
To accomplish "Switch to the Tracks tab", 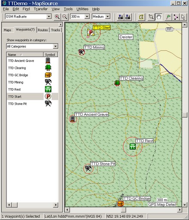I will click(x=55, y=30).
